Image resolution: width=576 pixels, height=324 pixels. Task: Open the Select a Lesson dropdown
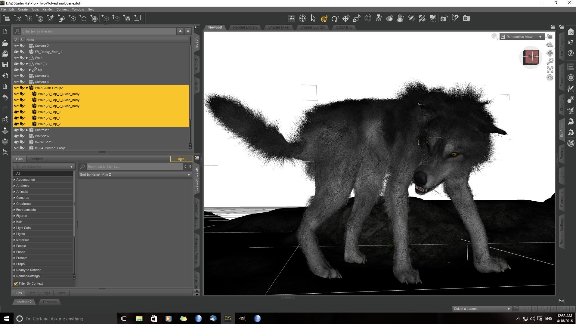pyautogui.click(x=482, y=309)
